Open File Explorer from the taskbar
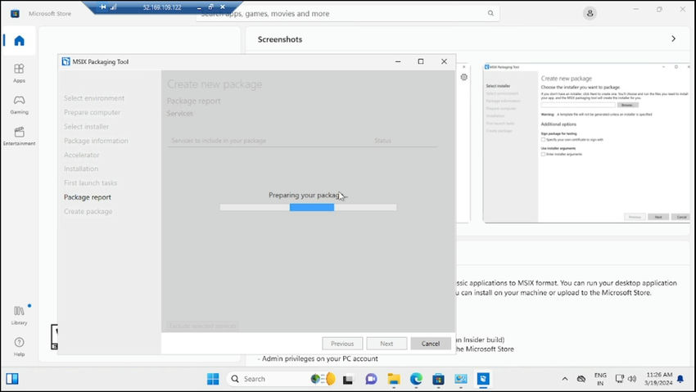This screenshot has width=696, height=392. click(394, 379)
